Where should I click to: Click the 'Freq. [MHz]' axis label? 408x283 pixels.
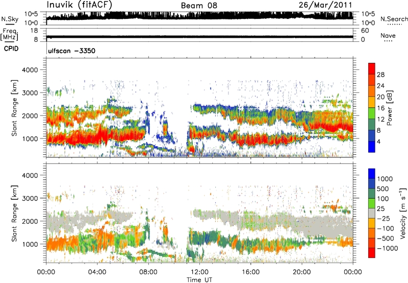coord(10,34)
